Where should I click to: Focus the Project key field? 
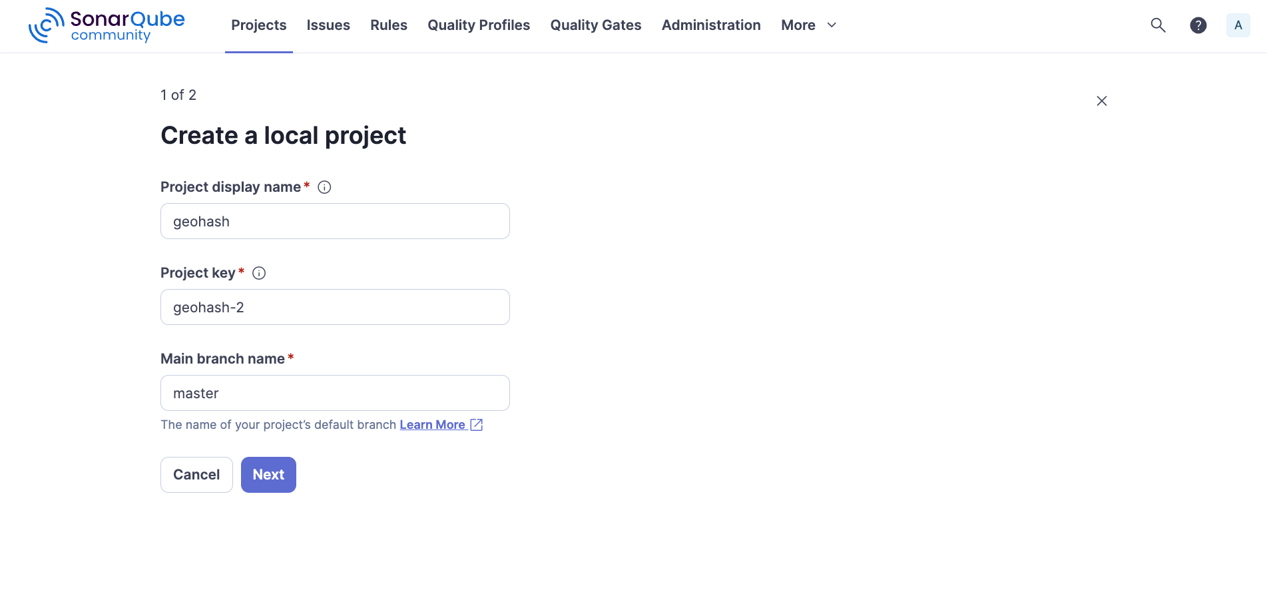335,307
